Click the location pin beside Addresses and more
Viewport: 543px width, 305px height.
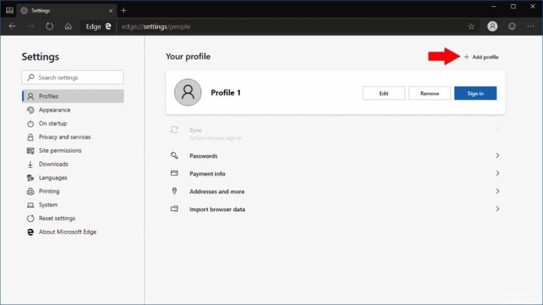pyautogui.click(x=174, y=191)
